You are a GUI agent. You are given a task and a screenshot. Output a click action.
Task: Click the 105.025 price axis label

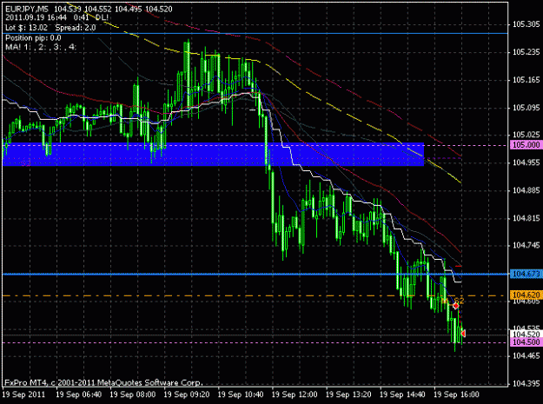[x=526, y=135]
